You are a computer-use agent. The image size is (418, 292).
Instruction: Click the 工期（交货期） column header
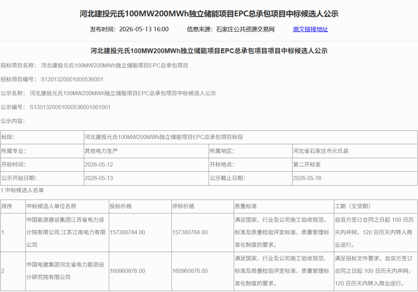coord(376,206)
